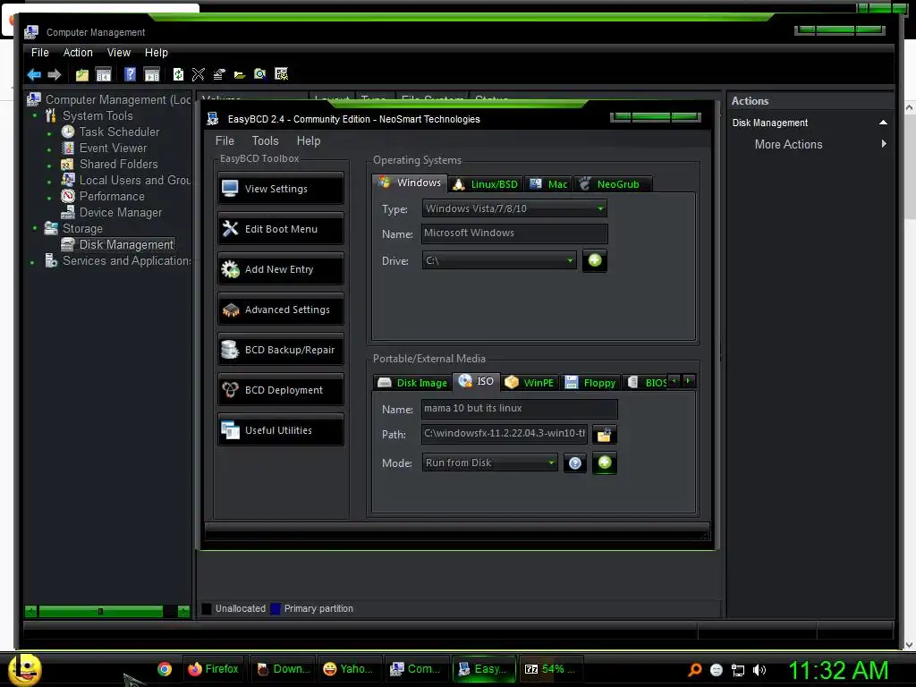Open Useful Utilities

coord(281,430)
